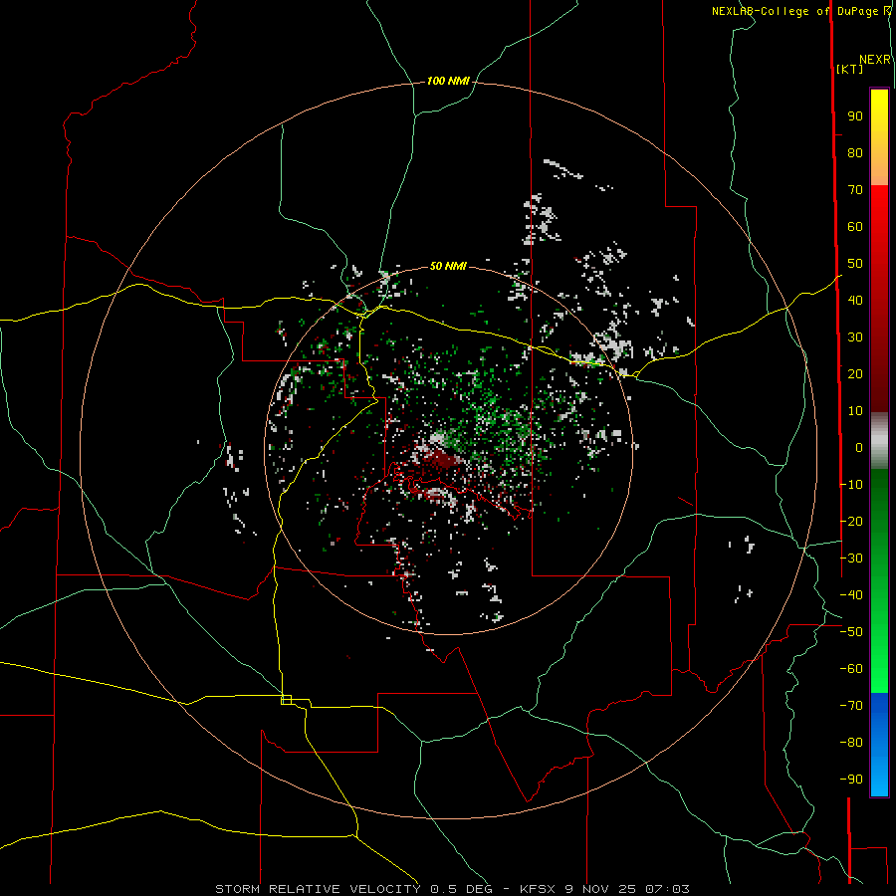
Task: Click the -40 value on the velocity scale
Action: 851,595
